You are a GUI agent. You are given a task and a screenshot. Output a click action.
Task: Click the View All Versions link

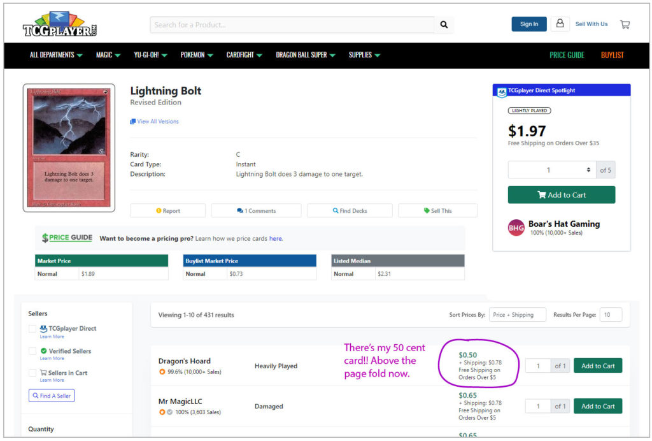[x=158, y=122]
